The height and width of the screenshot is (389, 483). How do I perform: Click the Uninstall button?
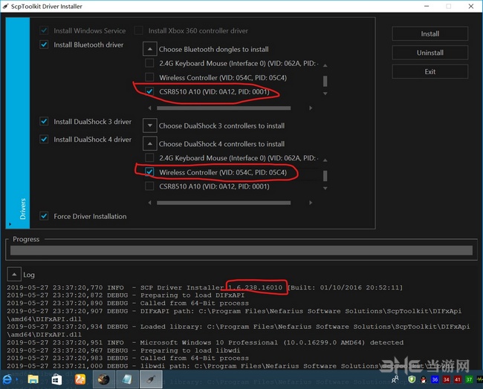[x=429, y=53]
